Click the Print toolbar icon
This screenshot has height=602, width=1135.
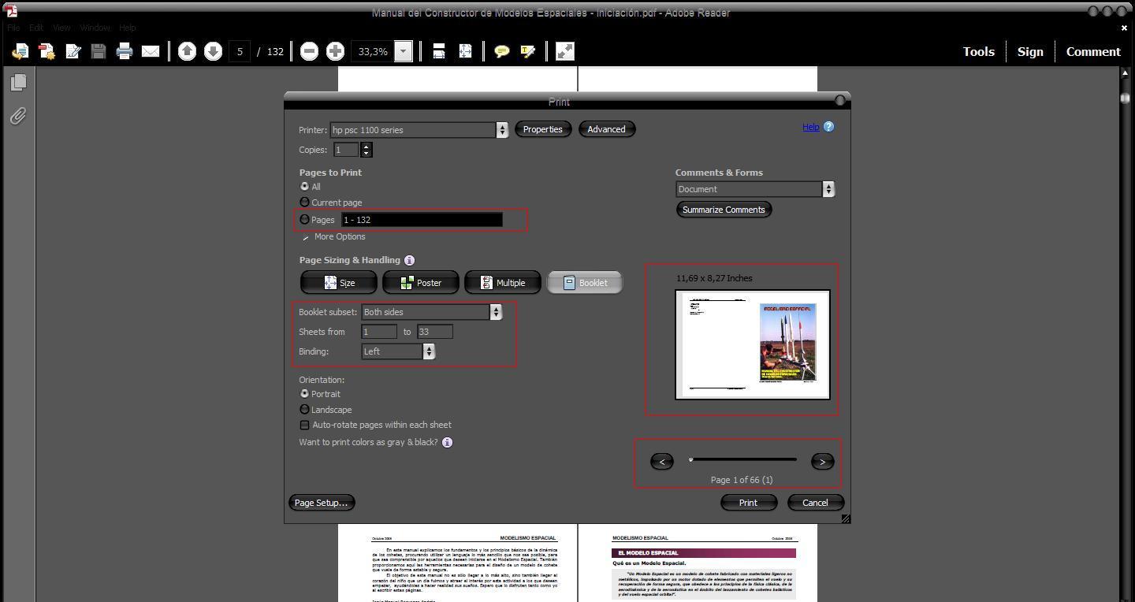(x=125, y=51)
